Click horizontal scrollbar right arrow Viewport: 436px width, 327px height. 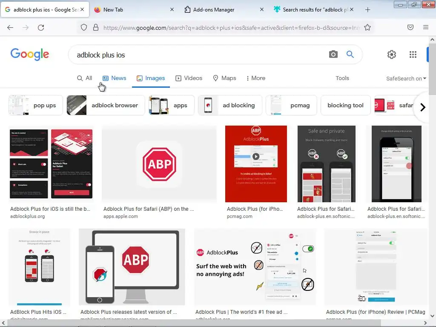coord(425,323)
